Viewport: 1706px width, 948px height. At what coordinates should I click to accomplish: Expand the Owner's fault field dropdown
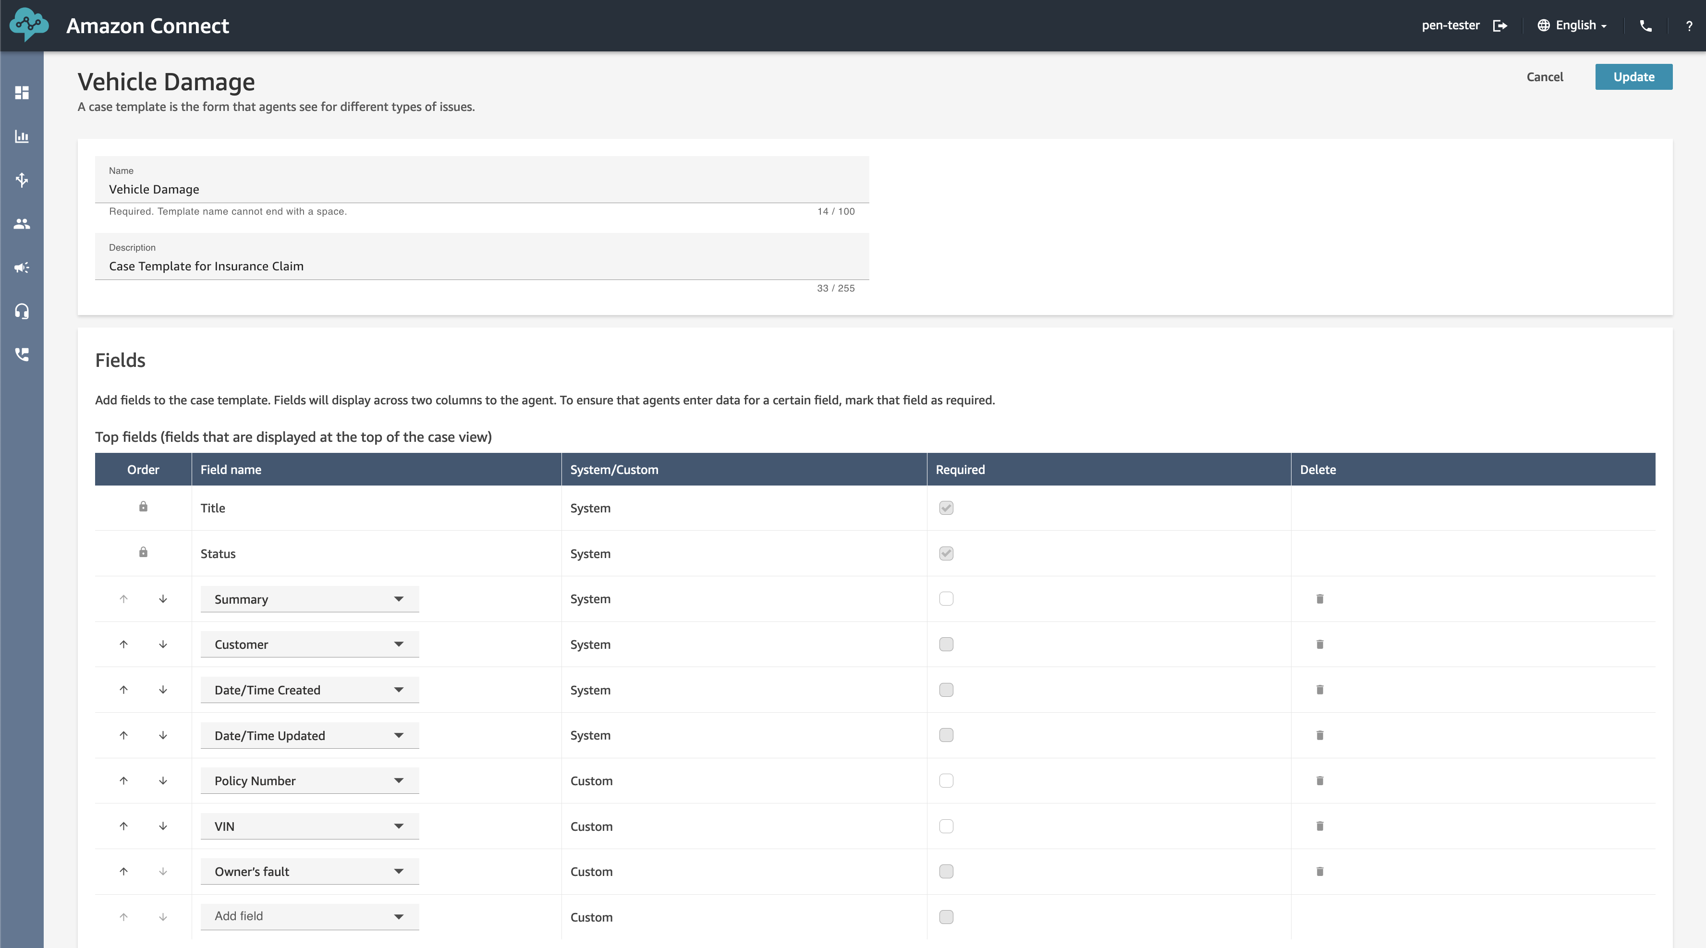pyautogui.click(x=398, y=871)
